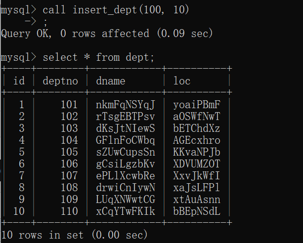Click the dname value 'drwiCnIywN'

coord(126,188)
